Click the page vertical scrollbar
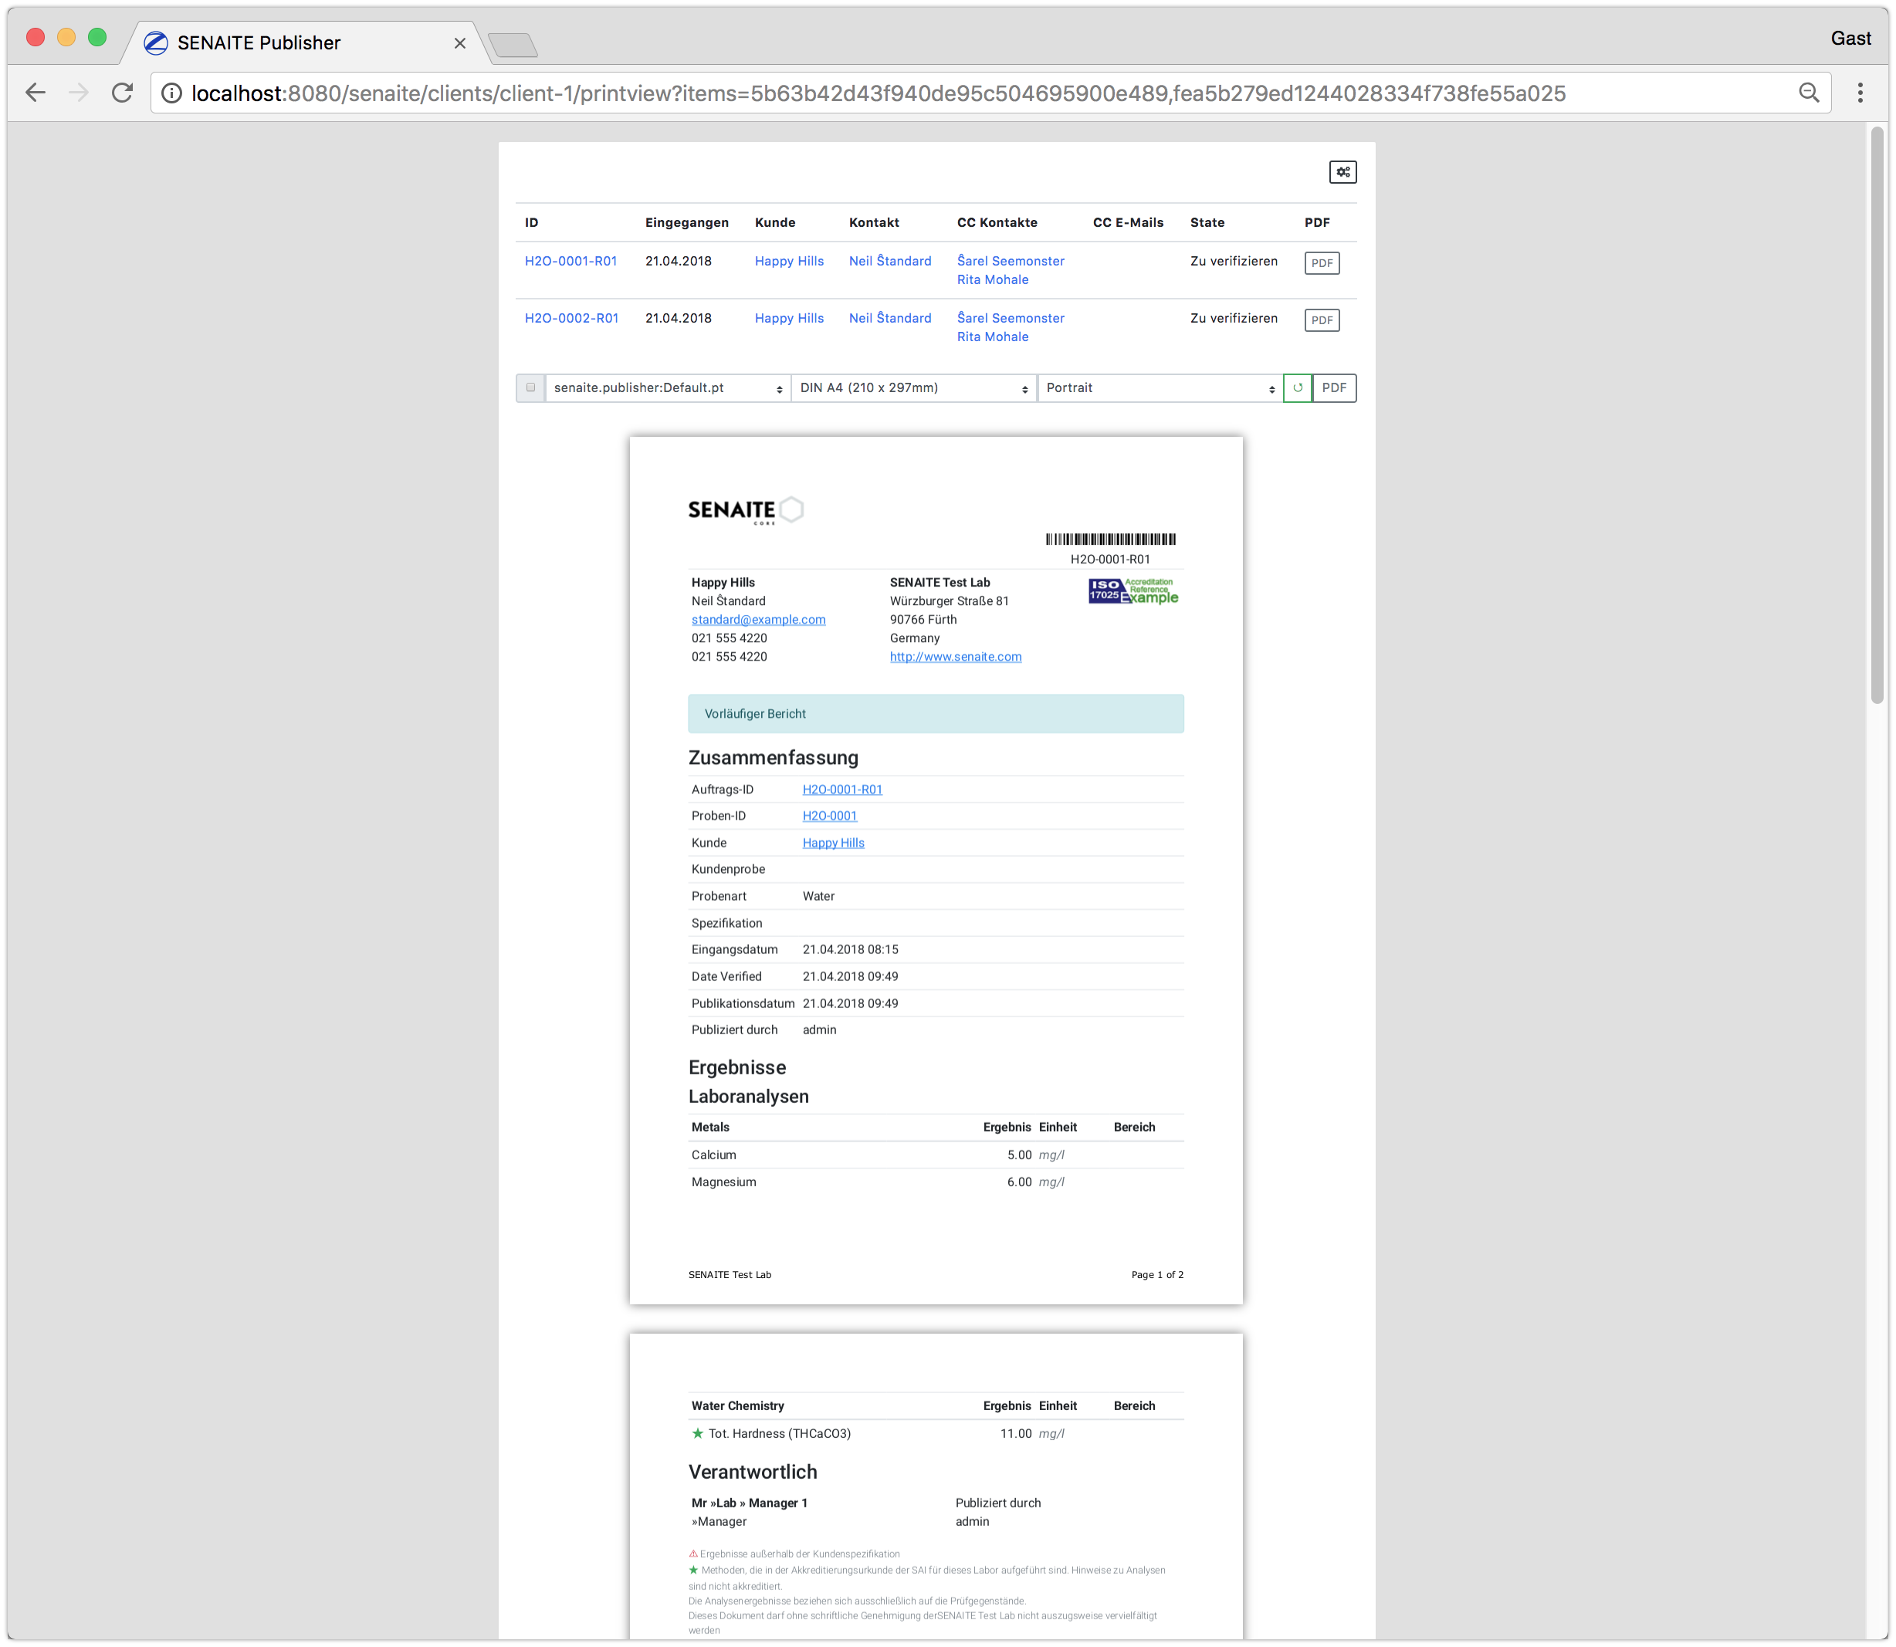Image resolution: width=1896 pixels, height=1647 pixels. (1877, 414)
